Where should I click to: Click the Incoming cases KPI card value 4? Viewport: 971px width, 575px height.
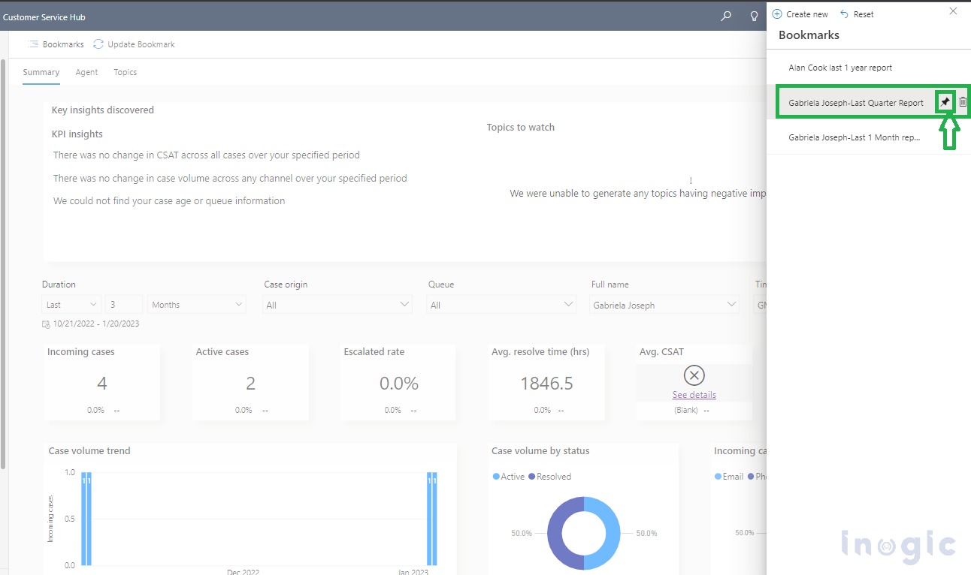[x=101, y=384]
